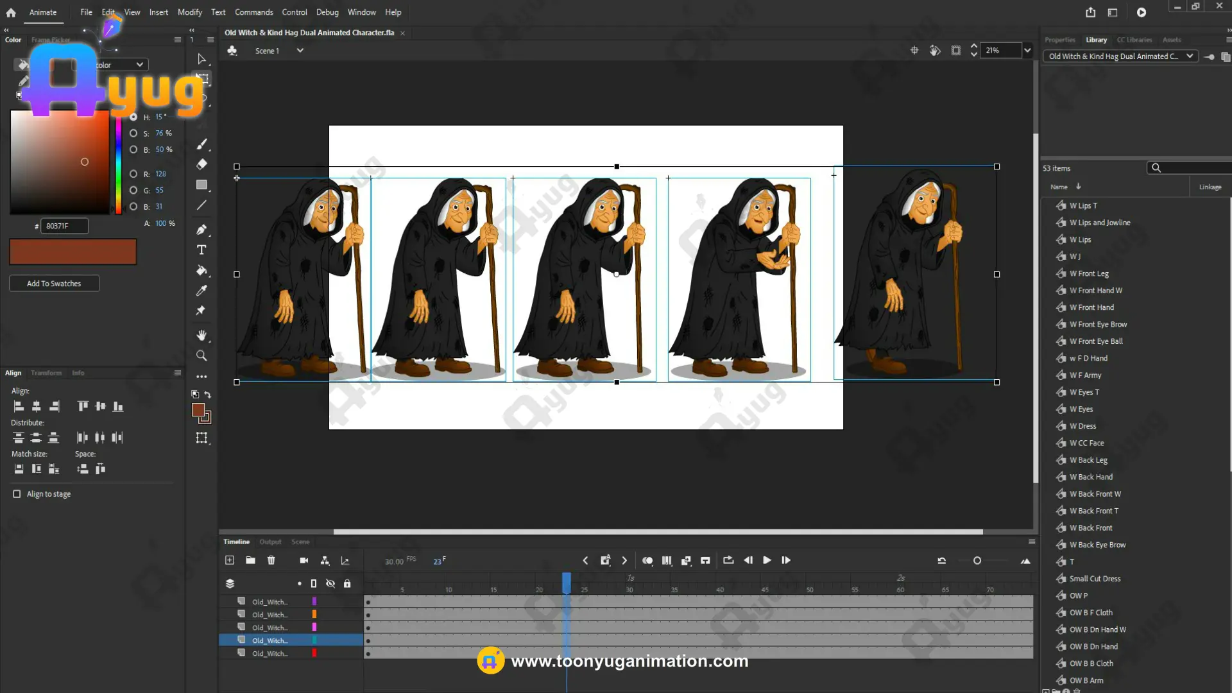Click the Add To Swatches button
The height and width of the screenshot is (693, 1232).
pyautogui.click(x=54, y=283)
